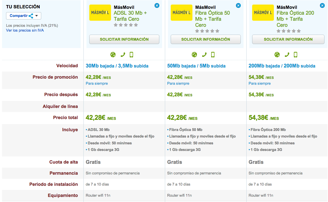
Task: Click the 'Velocidad' row label
Action: [67, 66]
